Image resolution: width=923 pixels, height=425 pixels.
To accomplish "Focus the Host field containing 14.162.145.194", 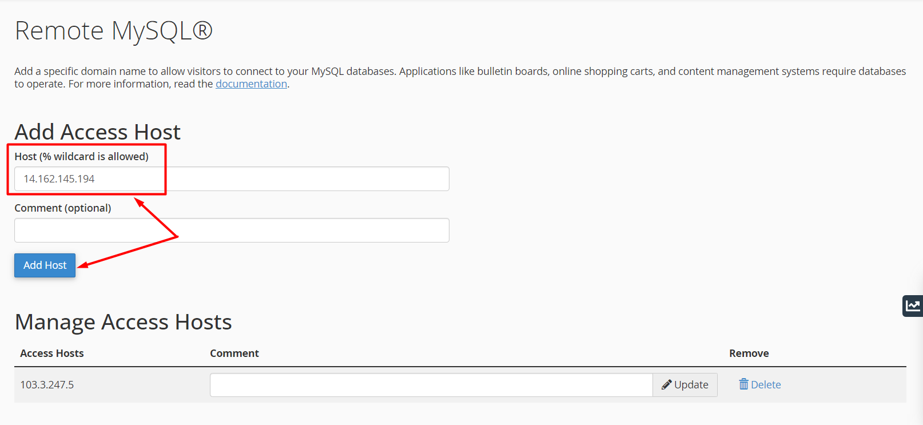I will [232, 179].
